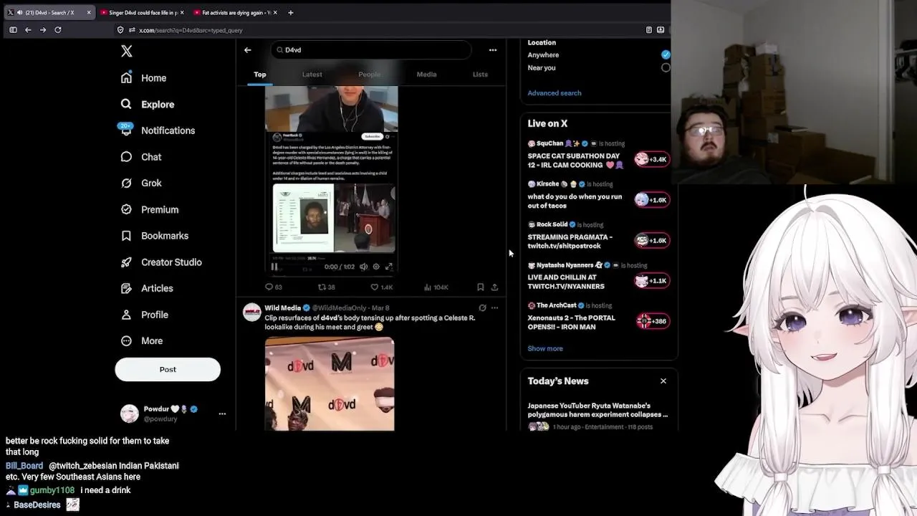Bookmark the first tweet
The image size is (917, 516).
481,287
